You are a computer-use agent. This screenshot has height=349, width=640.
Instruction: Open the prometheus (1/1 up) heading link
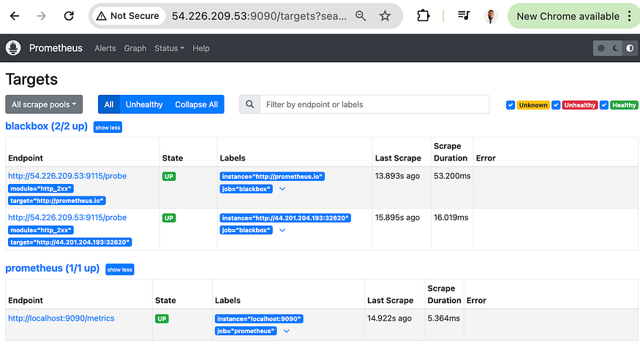(52, 269)
